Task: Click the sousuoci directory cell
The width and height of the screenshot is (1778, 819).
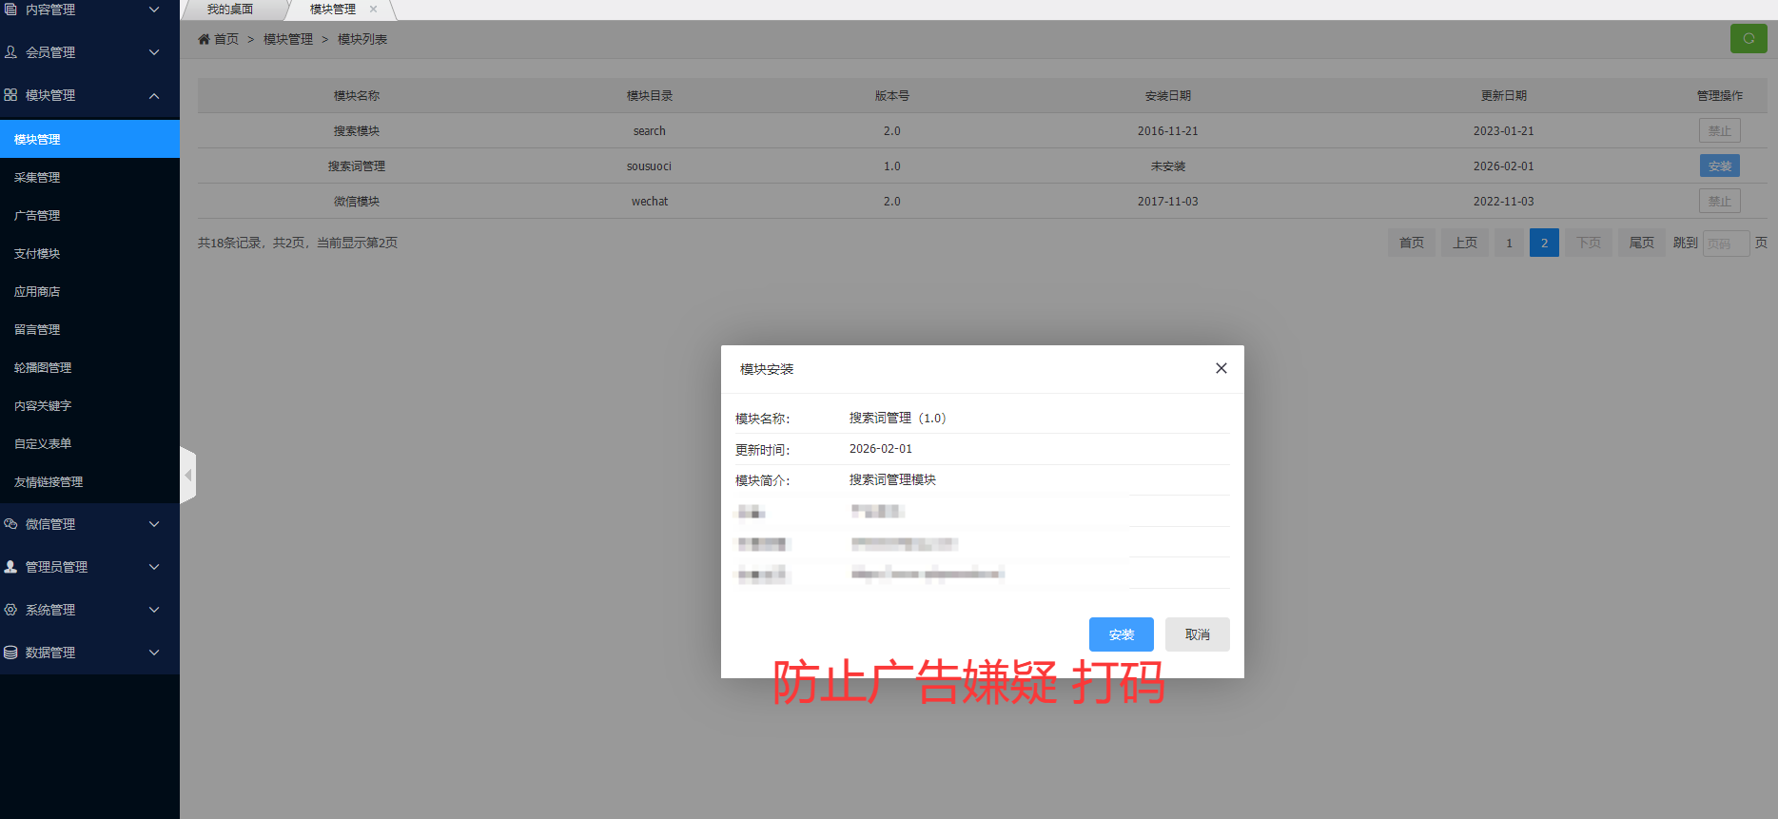Action: pos(649,166)
